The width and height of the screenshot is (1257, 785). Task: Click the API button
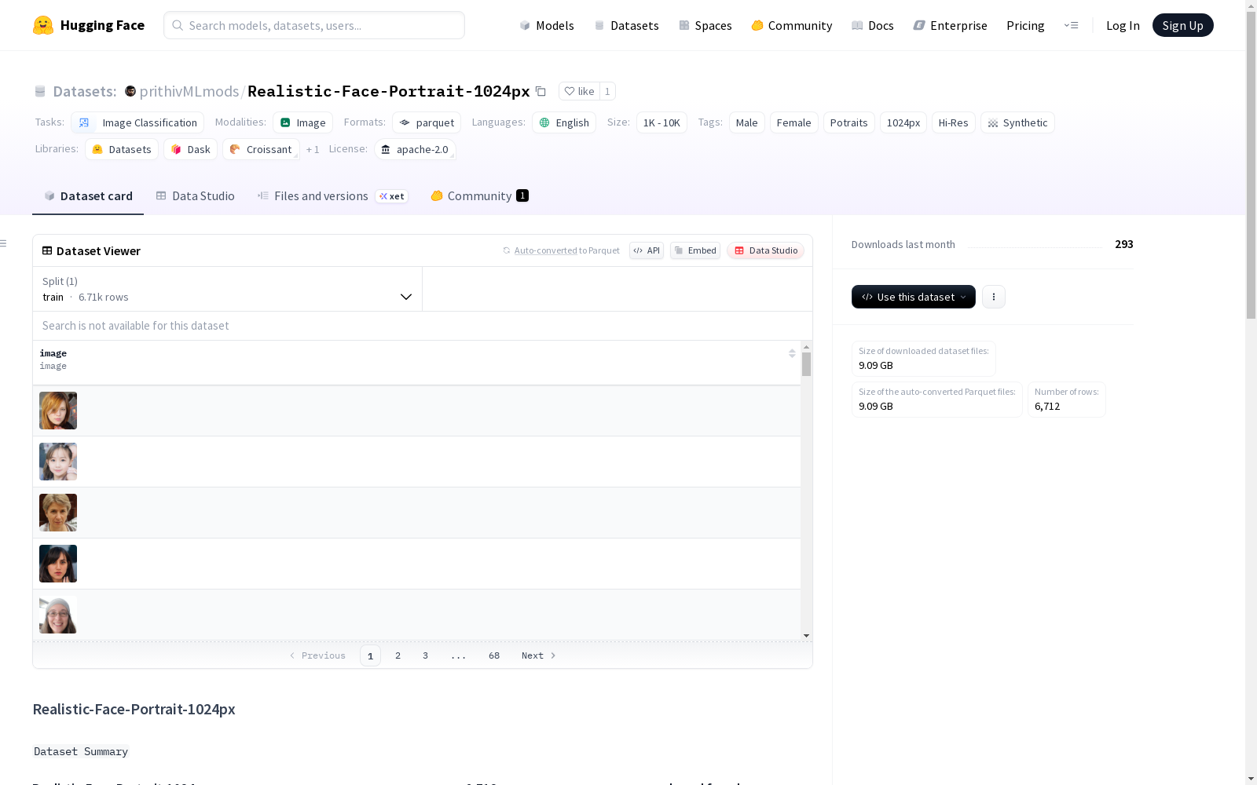tap(647, 250)
